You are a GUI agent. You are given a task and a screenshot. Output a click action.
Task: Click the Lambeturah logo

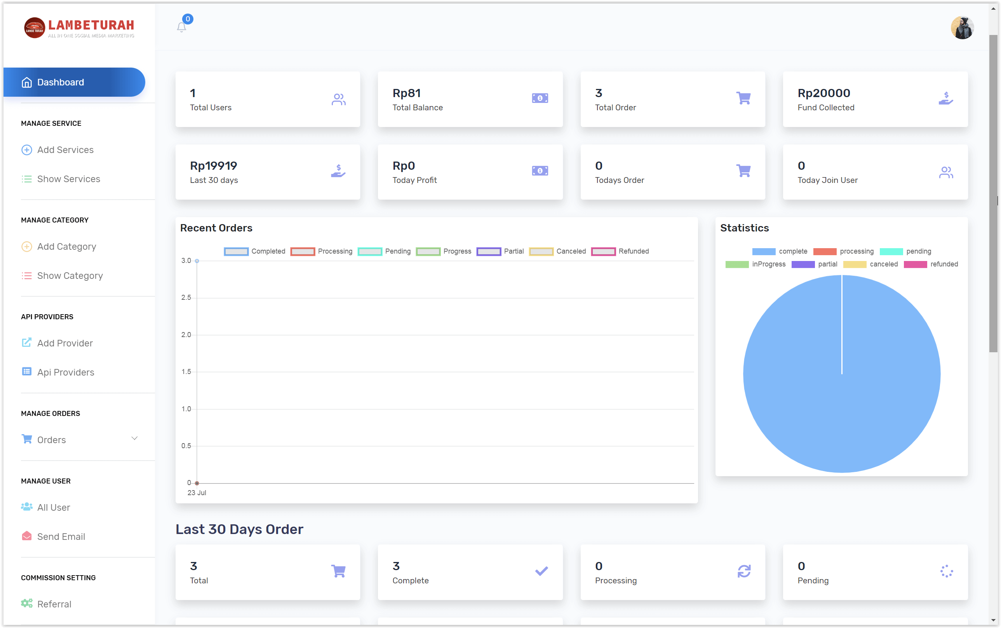click(79, 28)
